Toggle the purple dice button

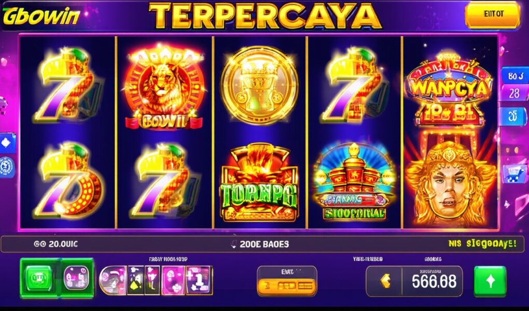(x=76, y=278)
